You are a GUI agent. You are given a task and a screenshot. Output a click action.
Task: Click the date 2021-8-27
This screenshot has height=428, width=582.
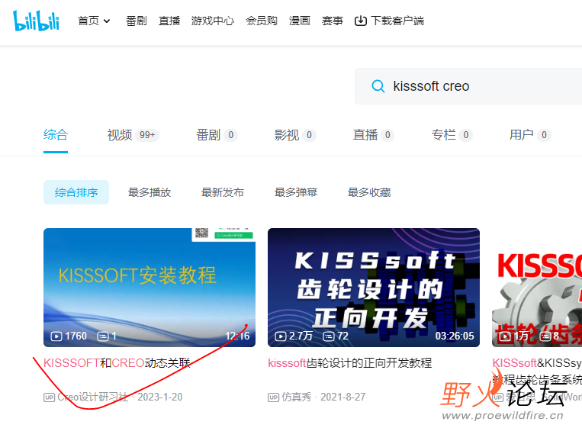343,397
